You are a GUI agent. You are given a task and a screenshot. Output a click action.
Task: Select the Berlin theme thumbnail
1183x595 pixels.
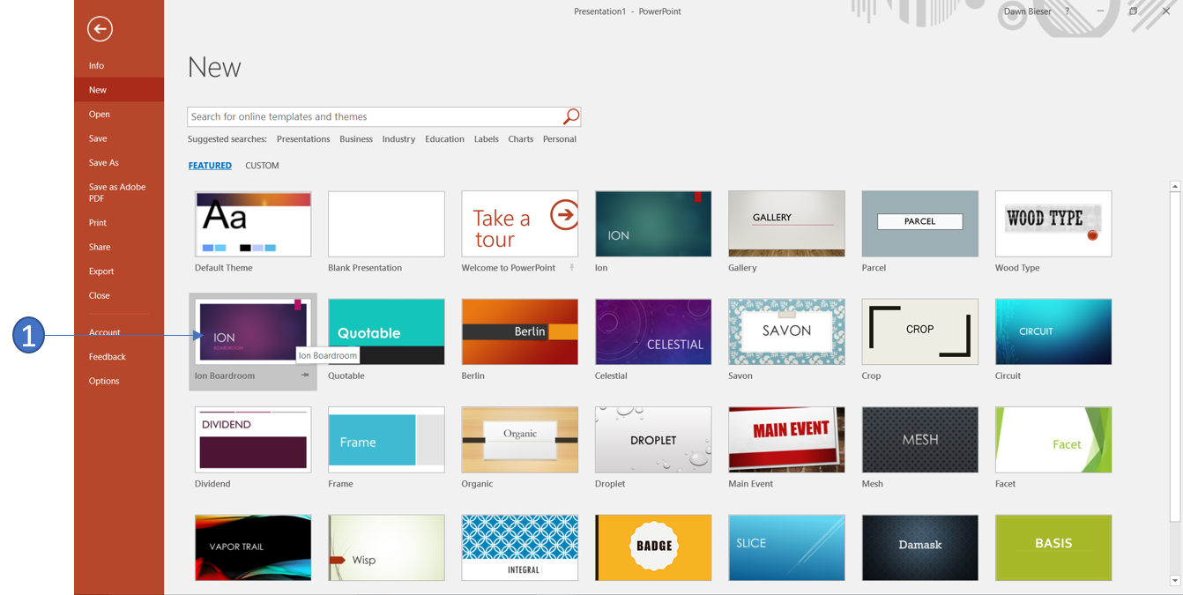coord(520,331)
